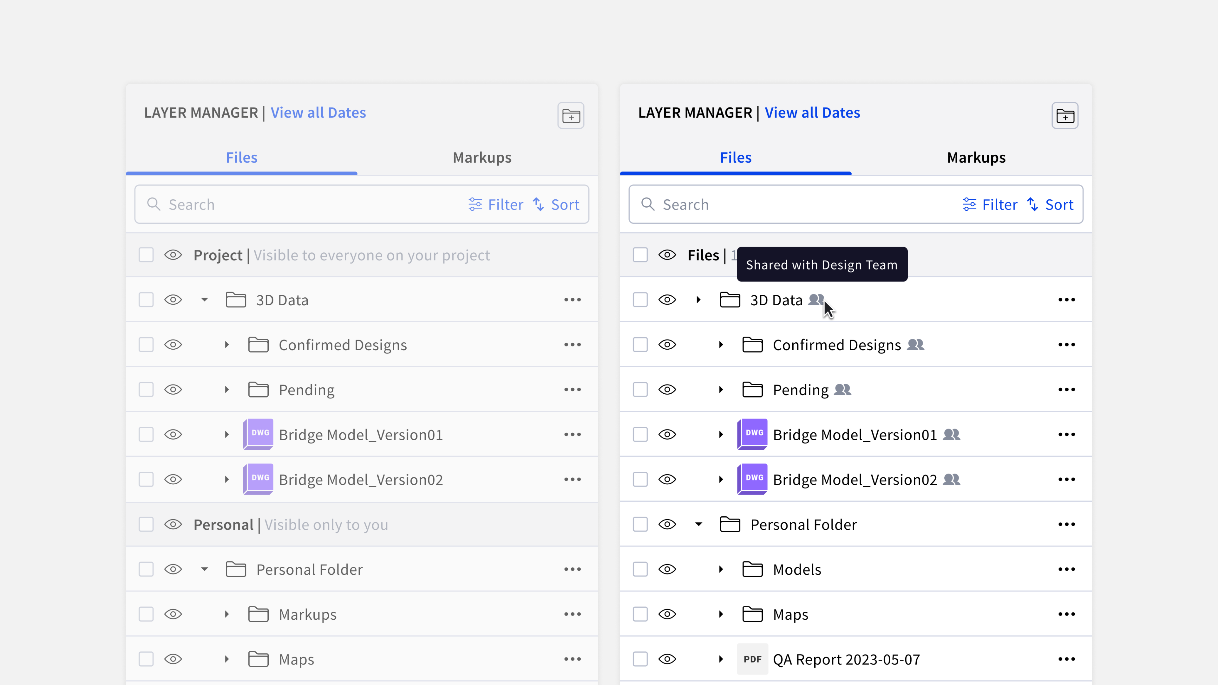
Task: Click shared icon beside Confirmed Designs in right panel
Action: point(915,344)
